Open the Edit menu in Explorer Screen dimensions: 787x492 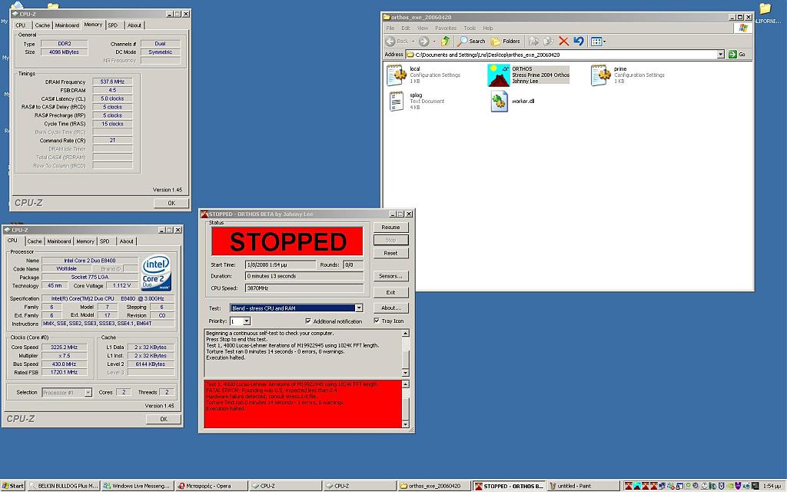(x=406, y=28)
